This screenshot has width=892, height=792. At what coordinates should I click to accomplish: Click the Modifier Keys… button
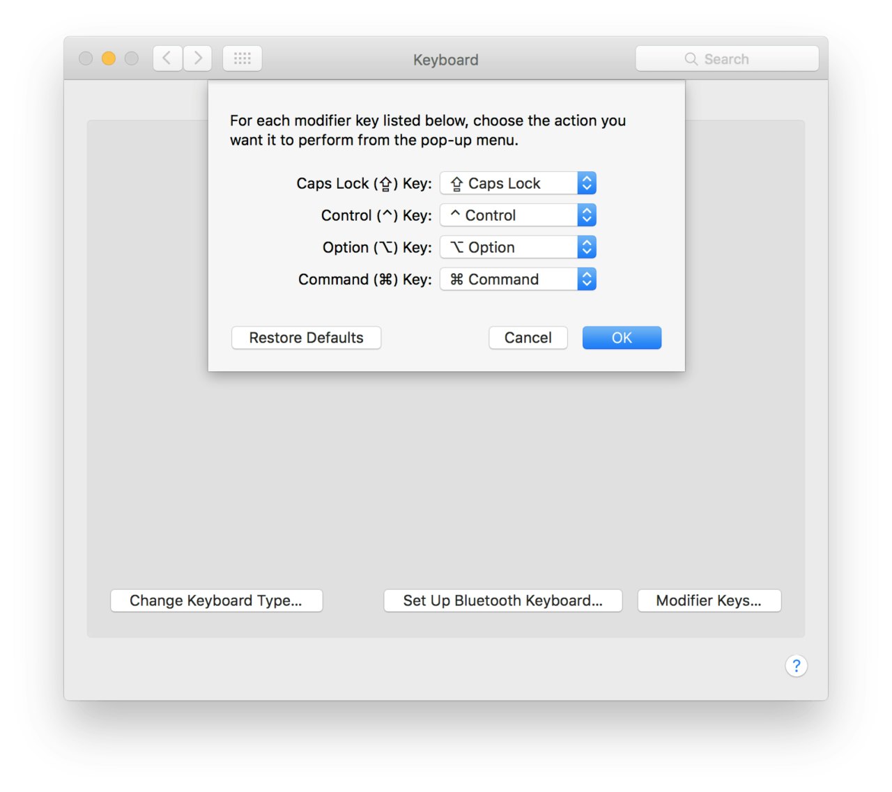(709, 600)
